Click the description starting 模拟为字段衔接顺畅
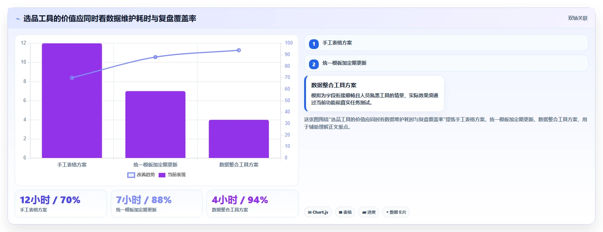This screenshot has width=603, height=232. [375, 99]
